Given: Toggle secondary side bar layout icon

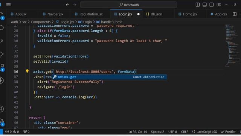Looking at the screenshot, I should [211, 5].
